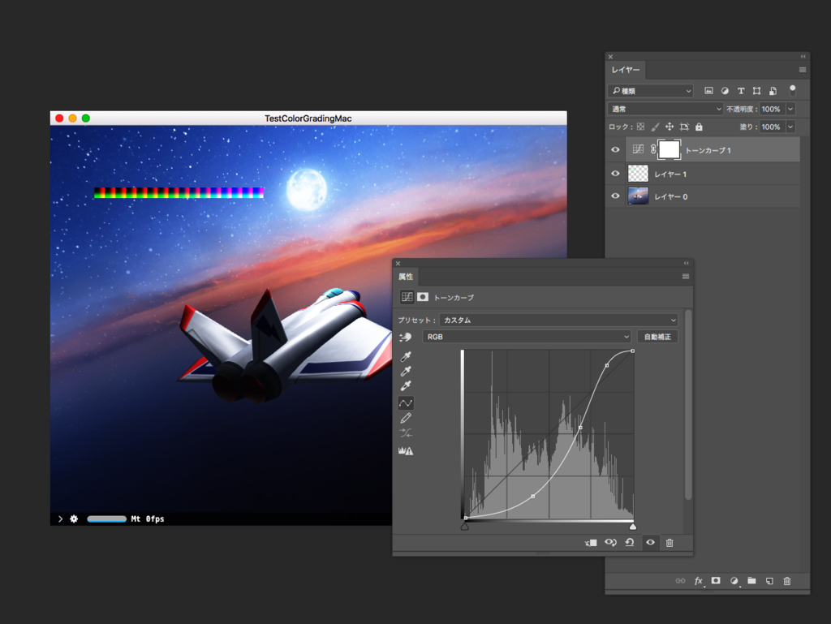Lock artboard nesting icon
The height and width of the screenshot is (624, 831).
(684, 127)
